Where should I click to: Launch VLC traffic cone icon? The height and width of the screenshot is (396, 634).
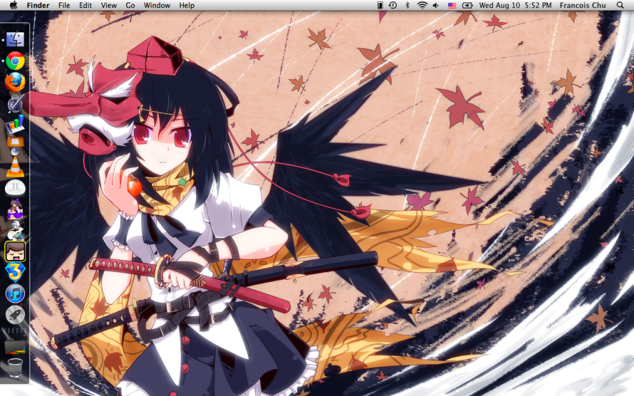coord(15,167)
